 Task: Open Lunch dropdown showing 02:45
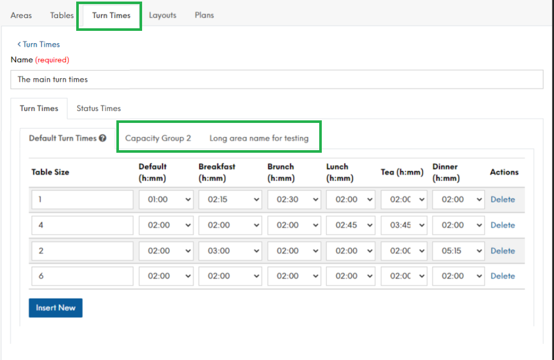pos(351,225)
